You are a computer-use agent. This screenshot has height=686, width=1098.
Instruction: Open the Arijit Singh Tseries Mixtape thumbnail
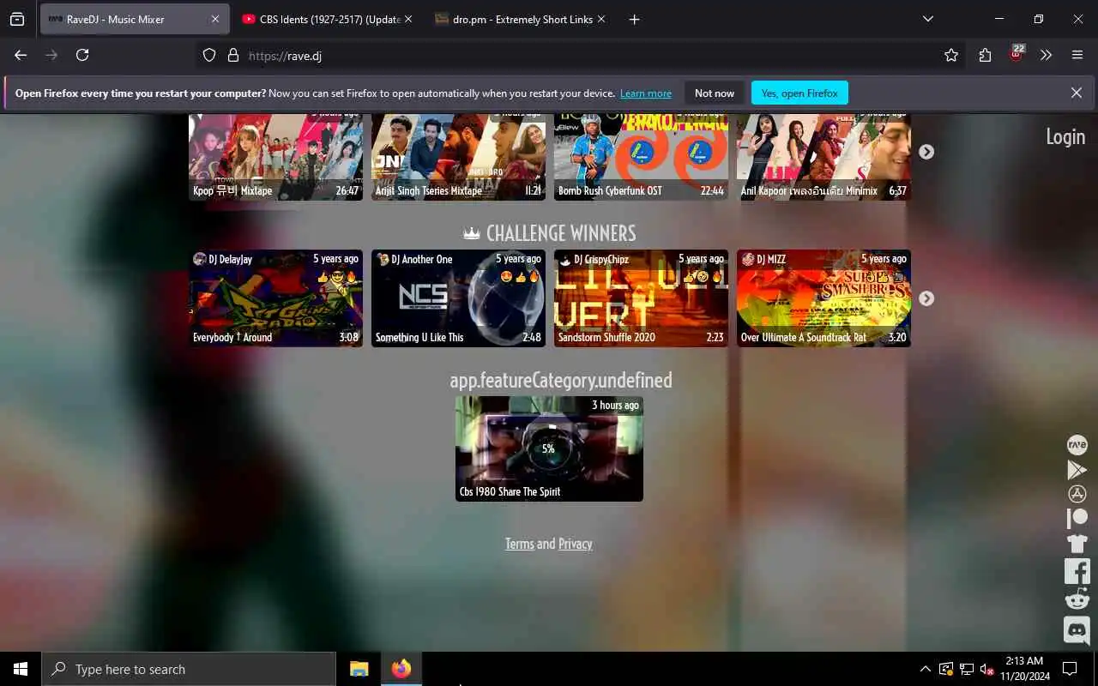[458, 157]
